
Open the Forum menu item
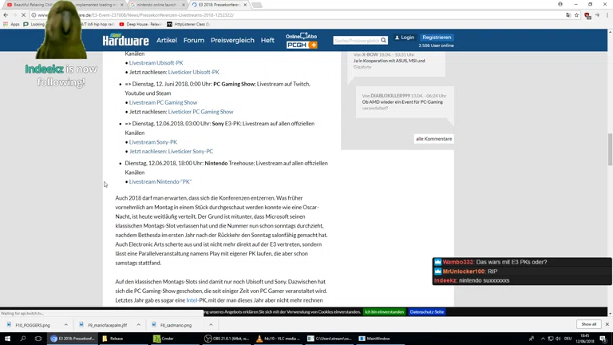pos(194,40)
